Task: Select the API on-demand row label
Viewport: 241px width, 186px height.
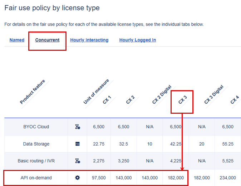Action: [36, 178]
